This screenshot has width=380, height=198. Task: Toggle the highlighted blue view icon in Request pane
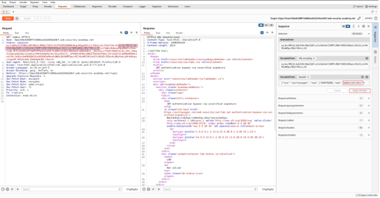coord(126,33)
